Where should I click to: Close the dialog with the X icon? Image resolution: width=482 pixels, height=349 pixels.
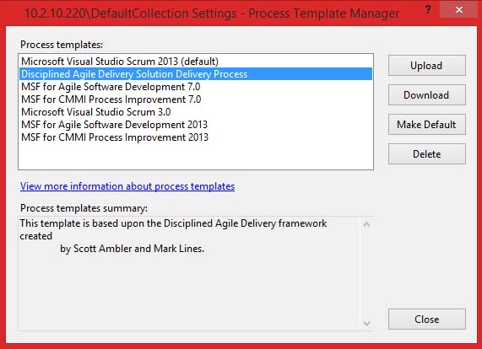point(459,10)
